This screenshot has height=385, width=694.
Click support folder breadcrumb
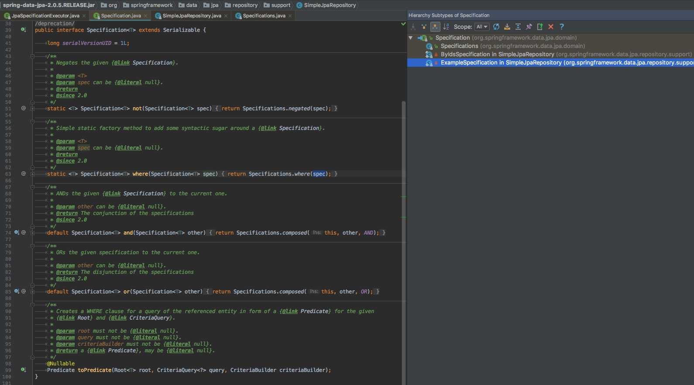(x=277, y=5)
